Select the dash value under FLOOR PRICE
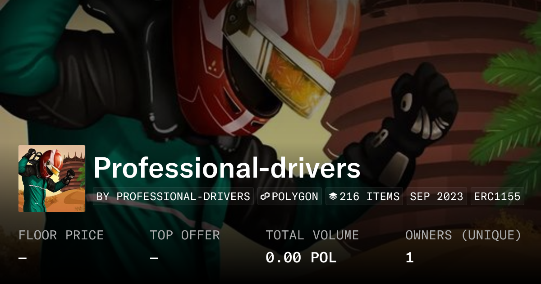 tap(23, 258)
